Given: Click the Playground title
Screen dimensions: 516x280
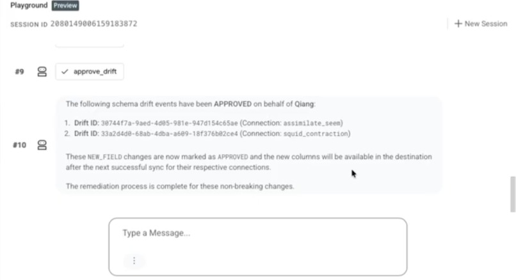Looking at the screenshot, I should point(29,5).
